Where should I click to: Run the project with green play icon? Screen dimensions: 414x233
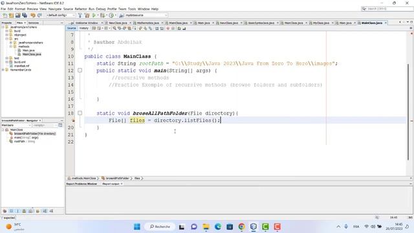(94, 16)
